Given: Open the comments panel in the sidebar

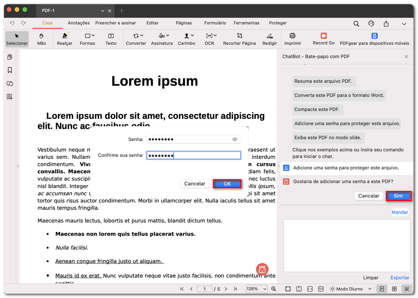Looking at the screenshot, I should [x=10, y=84].
